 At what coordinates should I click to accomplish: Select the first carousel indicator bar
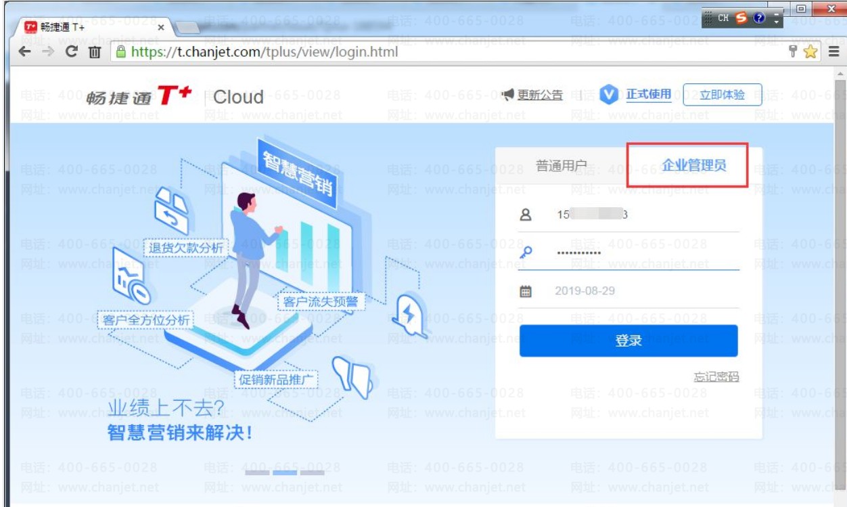(x=257, y=472)
